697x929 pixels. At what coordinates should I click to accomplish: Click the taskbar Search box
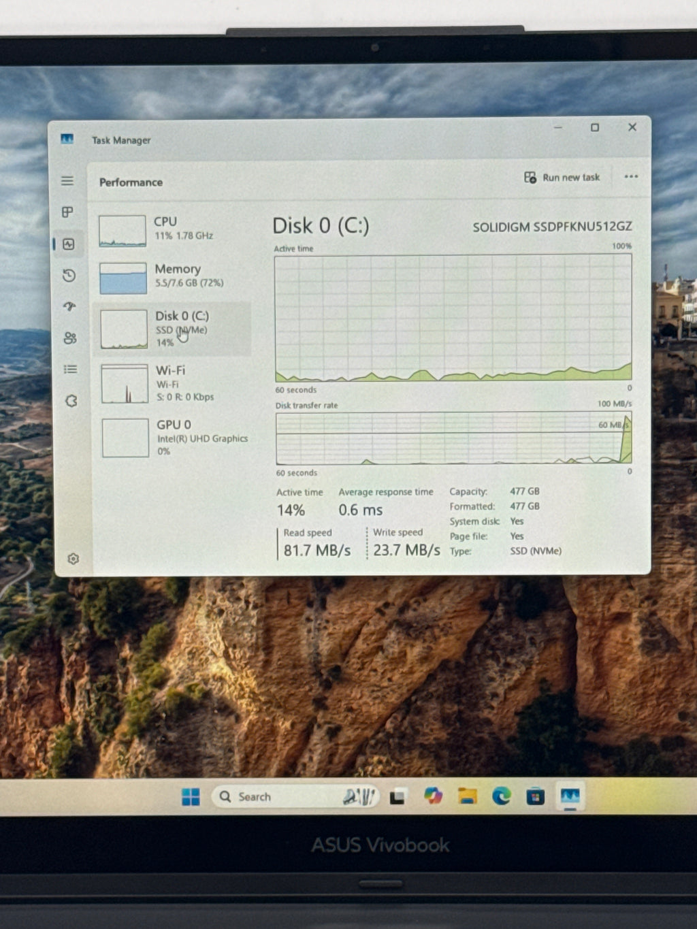pyautogui.click(x=297, y=796)
